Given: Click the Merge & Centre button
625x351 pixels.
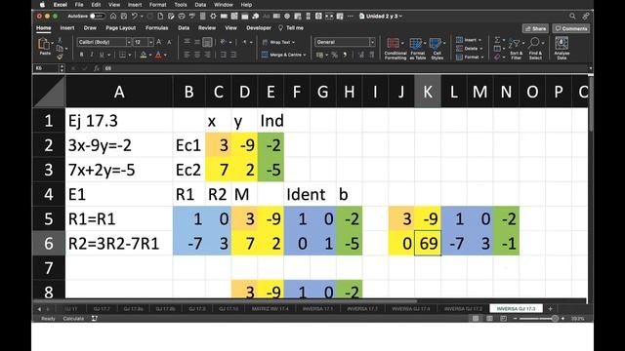Looking at the screenshot, I should point(283,55).
